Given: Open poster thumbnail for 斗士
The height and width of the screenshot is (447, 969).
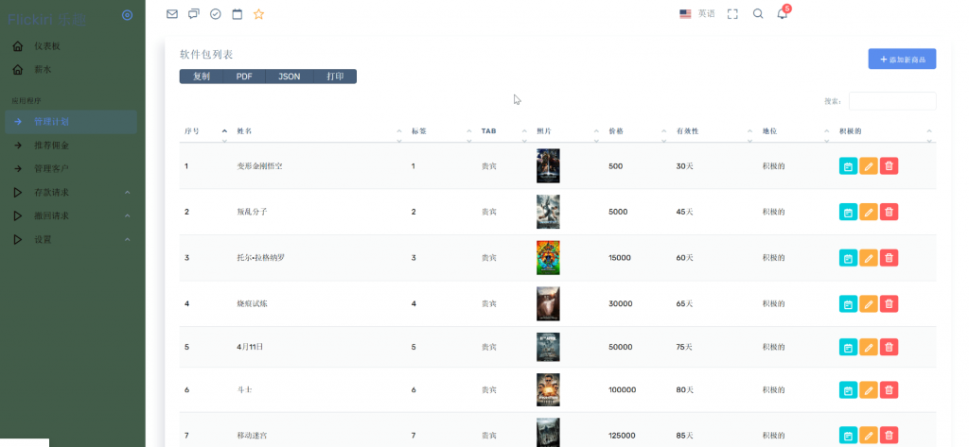Looking at the screenshot, I should (548, 390).
